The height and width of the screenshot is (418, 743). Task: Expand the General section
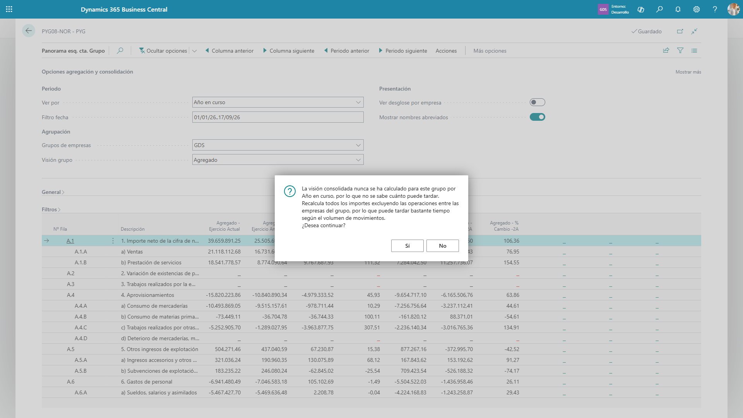coord(53,192)
